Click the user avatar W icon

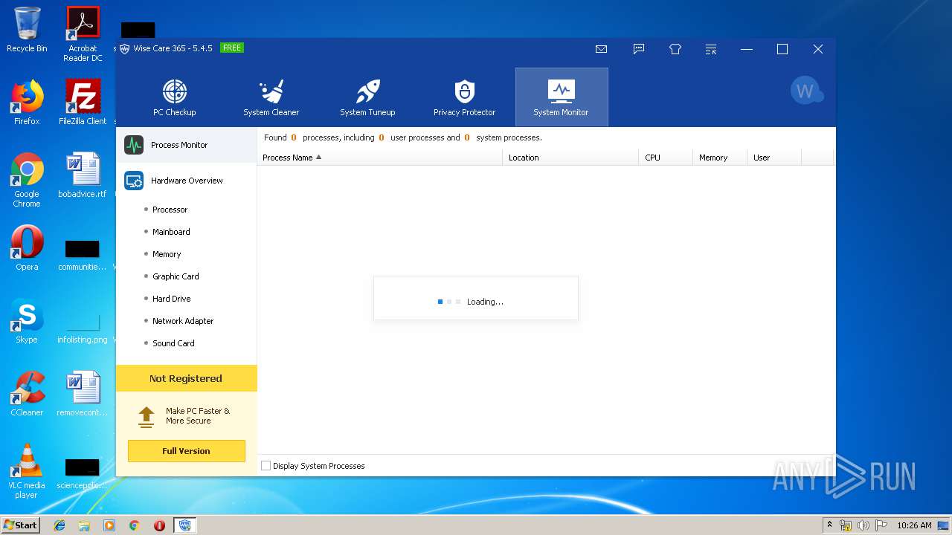point(806,91)
